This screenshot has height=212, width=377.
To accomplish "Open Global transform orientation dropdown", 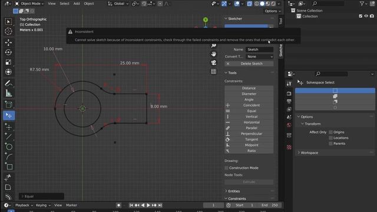I will pyautogui.click(x=118, y=4).
